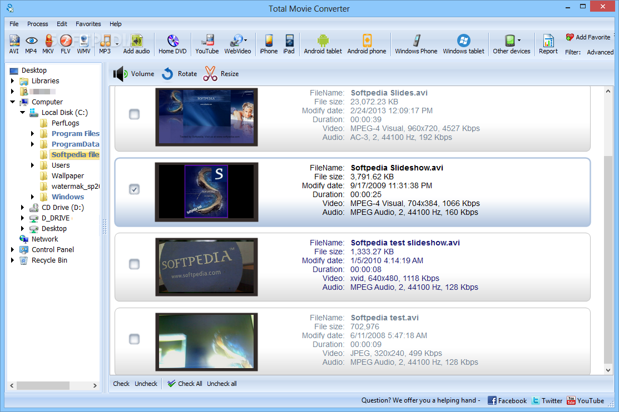Open Other devices presets
The width and height of the screenshot is (619, 412).
512,44
